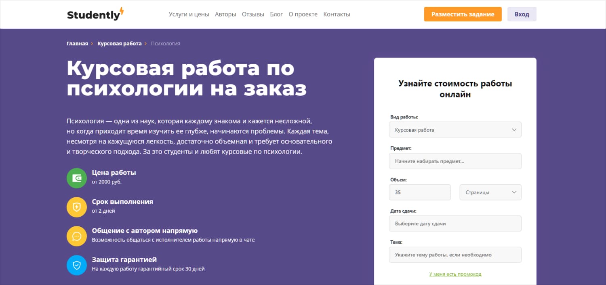The height and width of the screenshot is (285, 606).
Task: Click the yellow shield deadline icon
Action: (x=77, y=207)
